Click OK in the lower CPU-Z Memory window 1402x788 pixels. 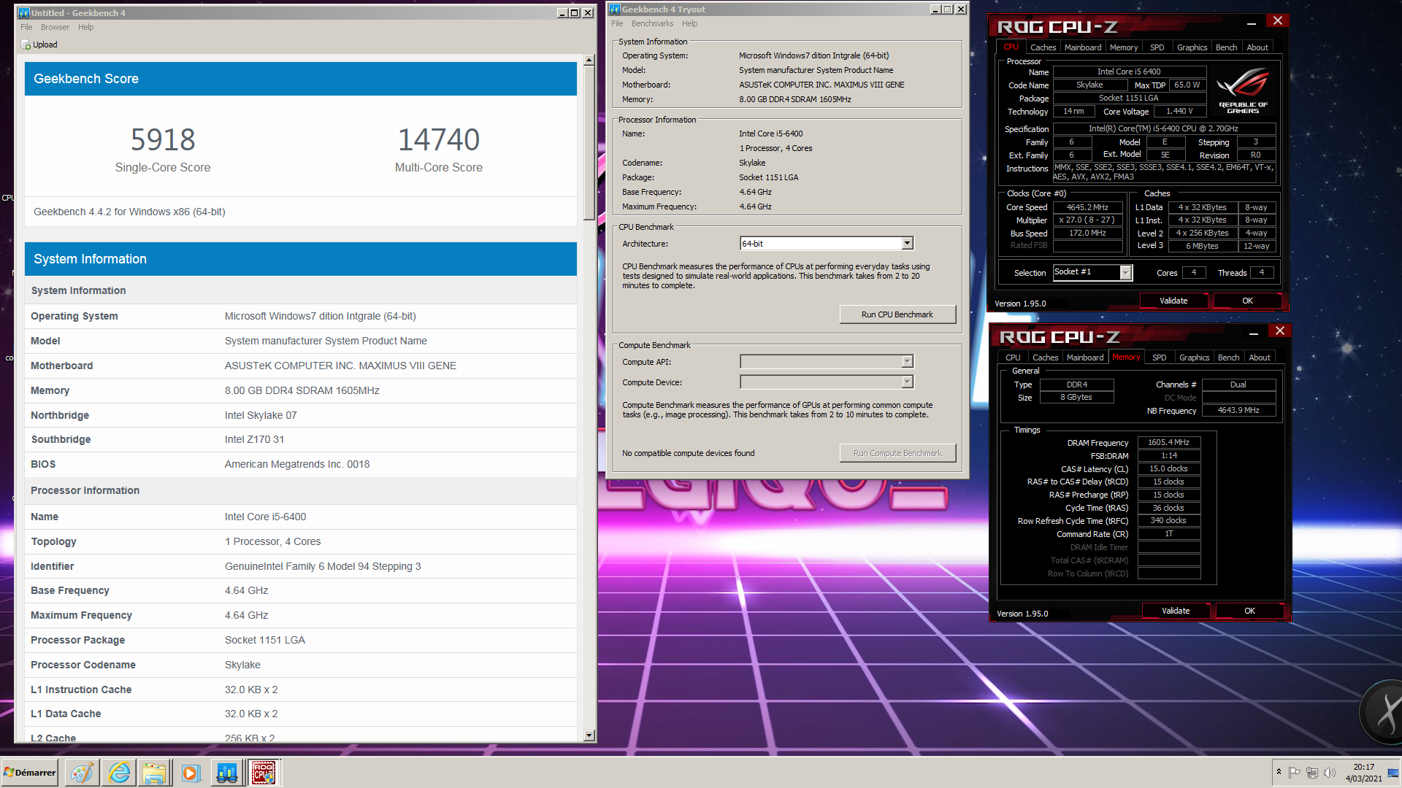pos(1249,611)
